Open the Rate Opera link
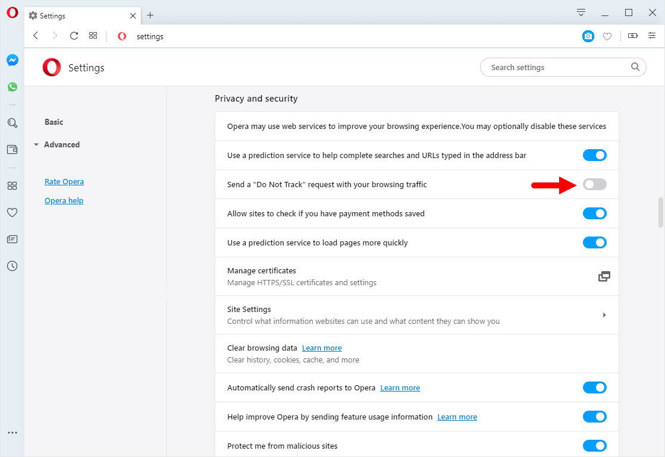 coord(64,182)
